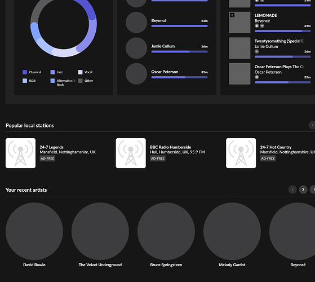Click the explicit badge on LEMONADE cover

(232, 15)
